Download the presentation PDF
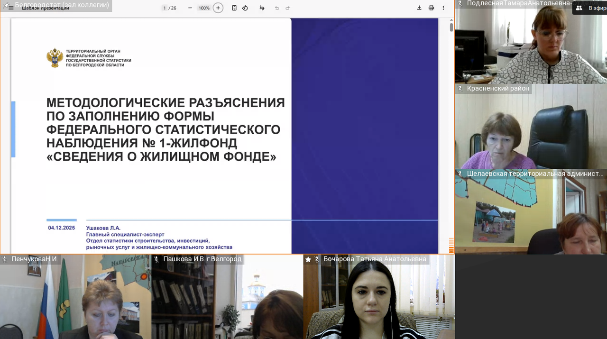The width and height of the screenshot is (607, 339). 419,8
